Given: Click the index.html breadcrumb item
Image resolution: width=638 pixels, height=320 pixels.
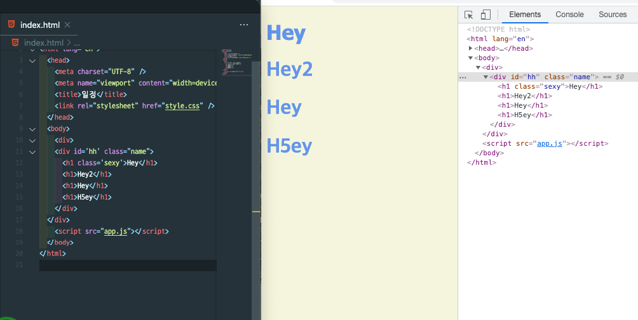Looking at the screenshot, I should [x=44, y=42].
